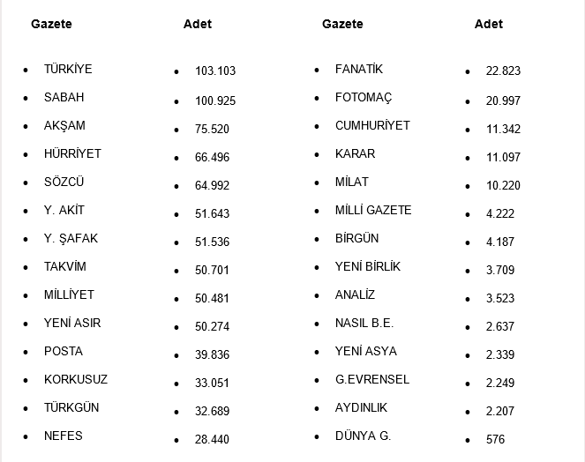Click the circulation figure 103.103
The height and width of the screenshot is (462, 585).
click(215, 71)
